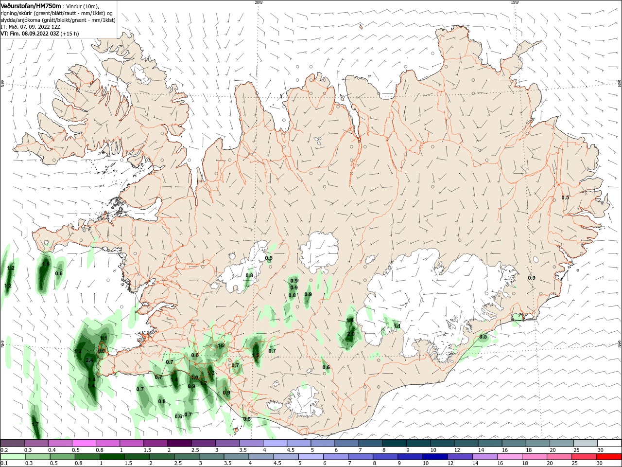The width and height of the screenshot is (622, 467).
Task: Click the 1.3 precipitation value on map
Action: (x=211, y=373)
